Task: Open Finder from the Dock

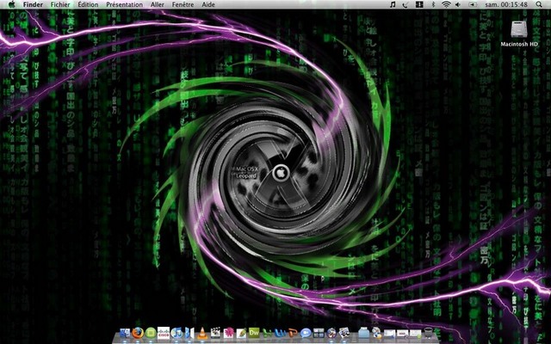Action: 125,333
